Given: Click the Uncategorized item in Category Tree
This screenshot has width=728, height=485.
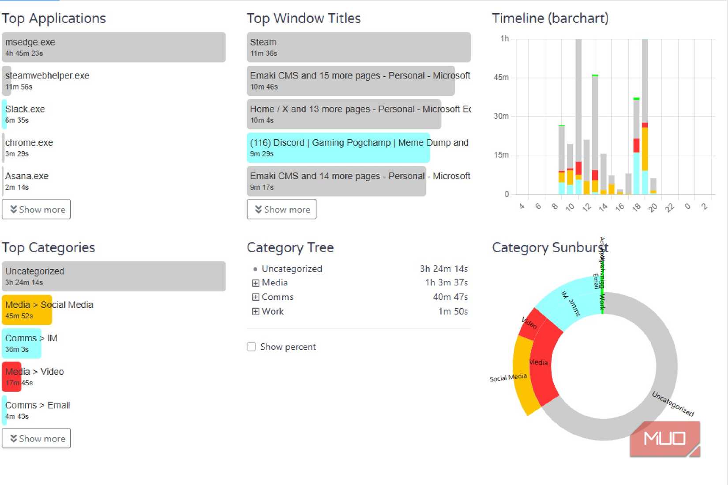Looking at the screenshot, I should pyautogui.click(x=292, y=269).
